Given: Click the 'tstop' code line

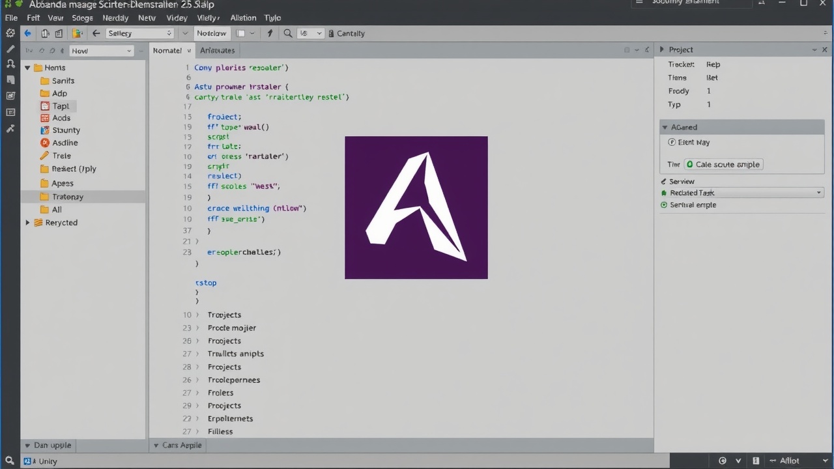Looking at the screenshot, I should (206, 283).
